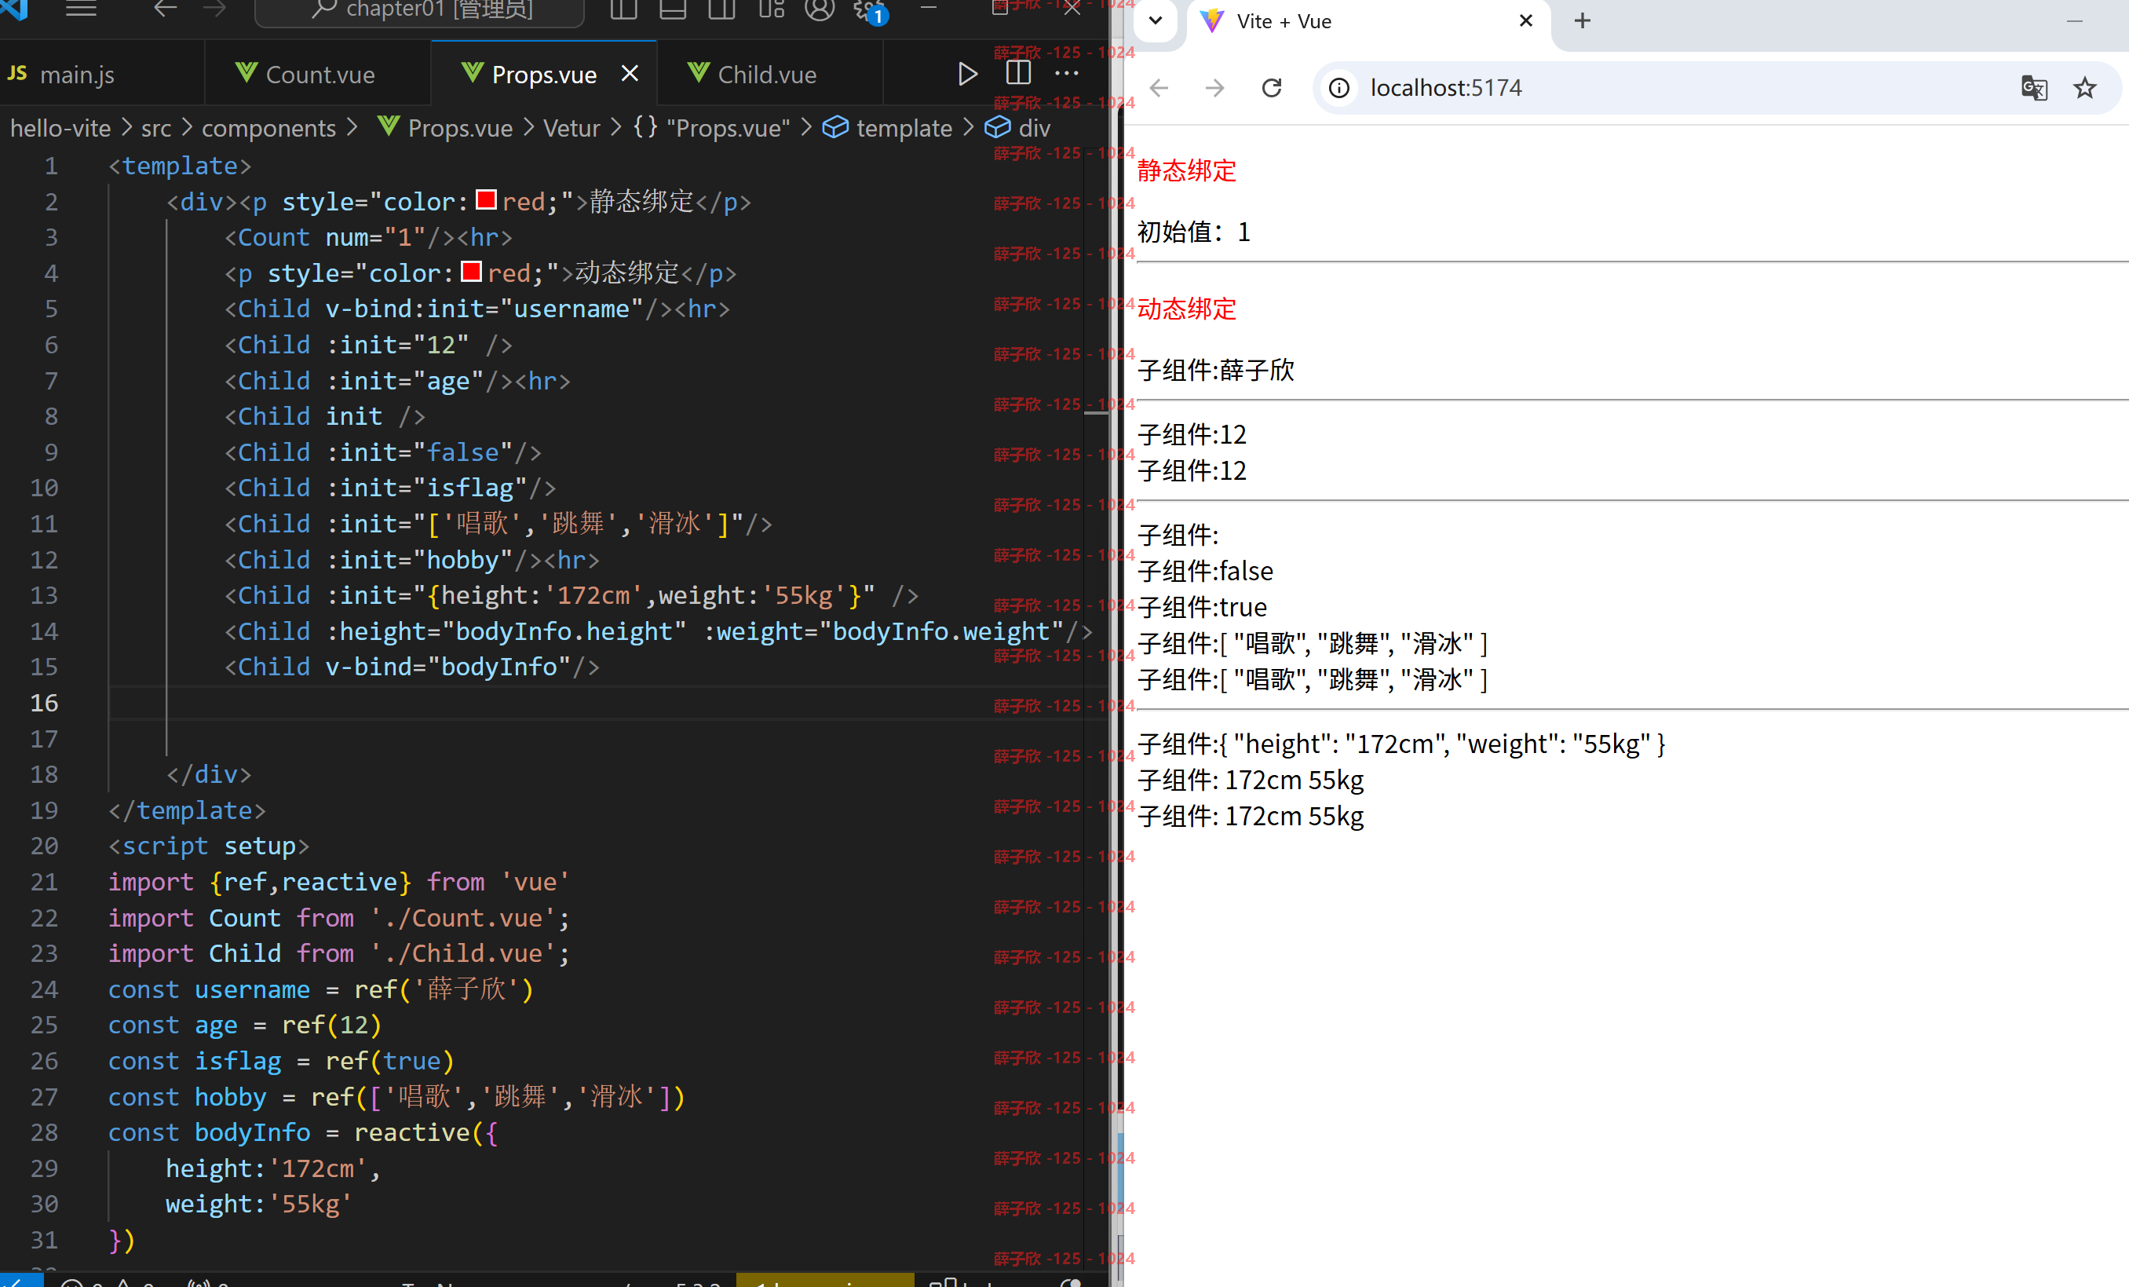The height and width of the screenshot is (1287, 2129).
Task: Open the customize layout icon
Action: (x=772, y=9)
